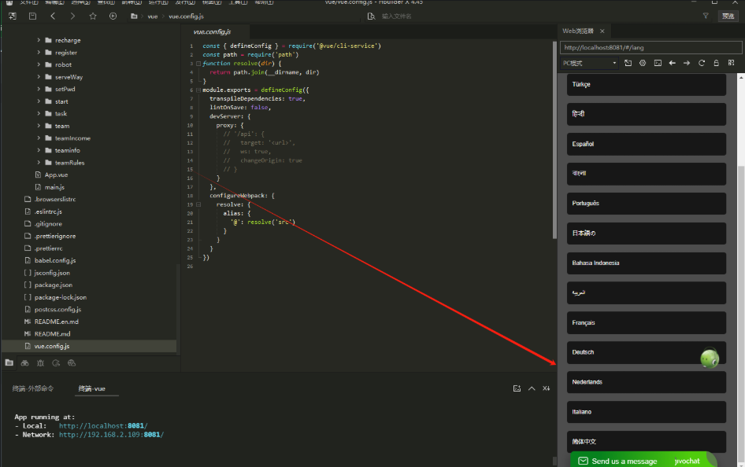Close the terminal with the X icon
The height and width of the screenshot is (467, 745).
(547, 388)
